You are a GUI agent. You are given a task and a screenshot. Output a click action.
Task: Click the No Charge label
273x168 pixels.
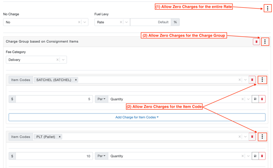[11, 14]
